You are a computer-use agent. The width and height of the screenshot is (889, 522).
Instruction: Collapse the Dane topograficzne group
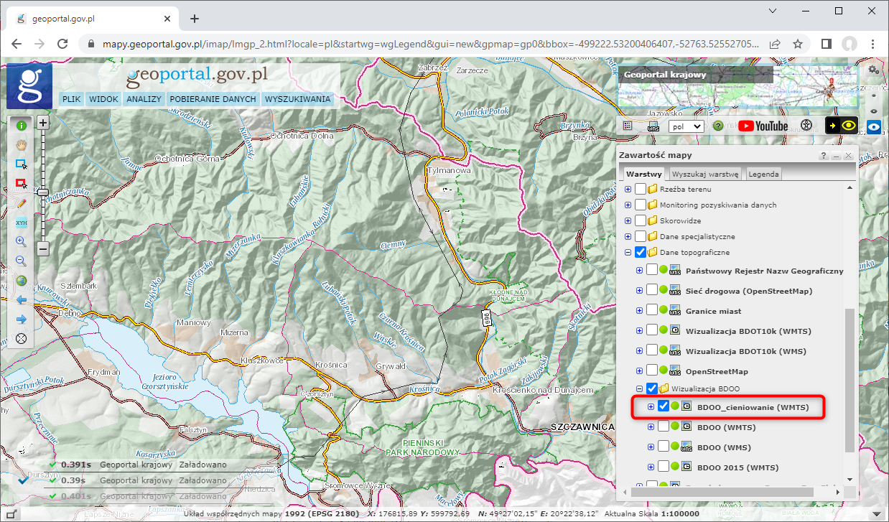point(628,252)
